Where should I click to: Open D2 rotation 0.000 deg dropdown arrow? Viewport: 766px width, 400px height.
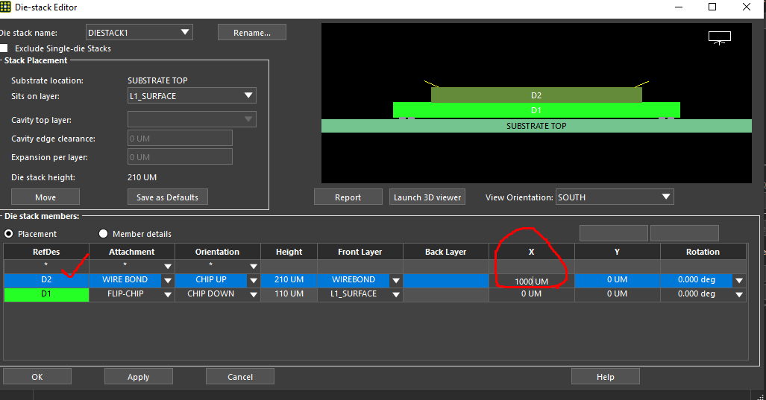click(x=739, y=281)
